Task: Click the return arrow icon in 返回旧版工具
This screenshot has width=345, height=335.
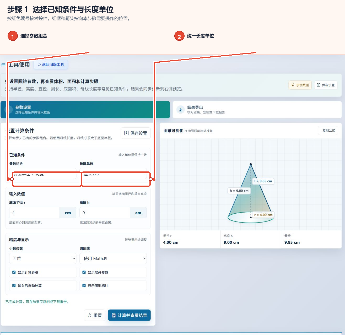Action: (x=39, y=64)
